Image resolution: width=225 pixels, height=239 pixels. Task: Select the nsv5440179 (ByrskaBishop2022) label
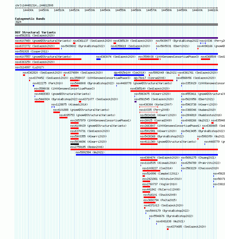(167, 211)
